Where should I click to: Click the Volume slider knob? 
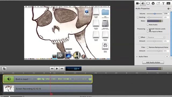pos(155,14)
